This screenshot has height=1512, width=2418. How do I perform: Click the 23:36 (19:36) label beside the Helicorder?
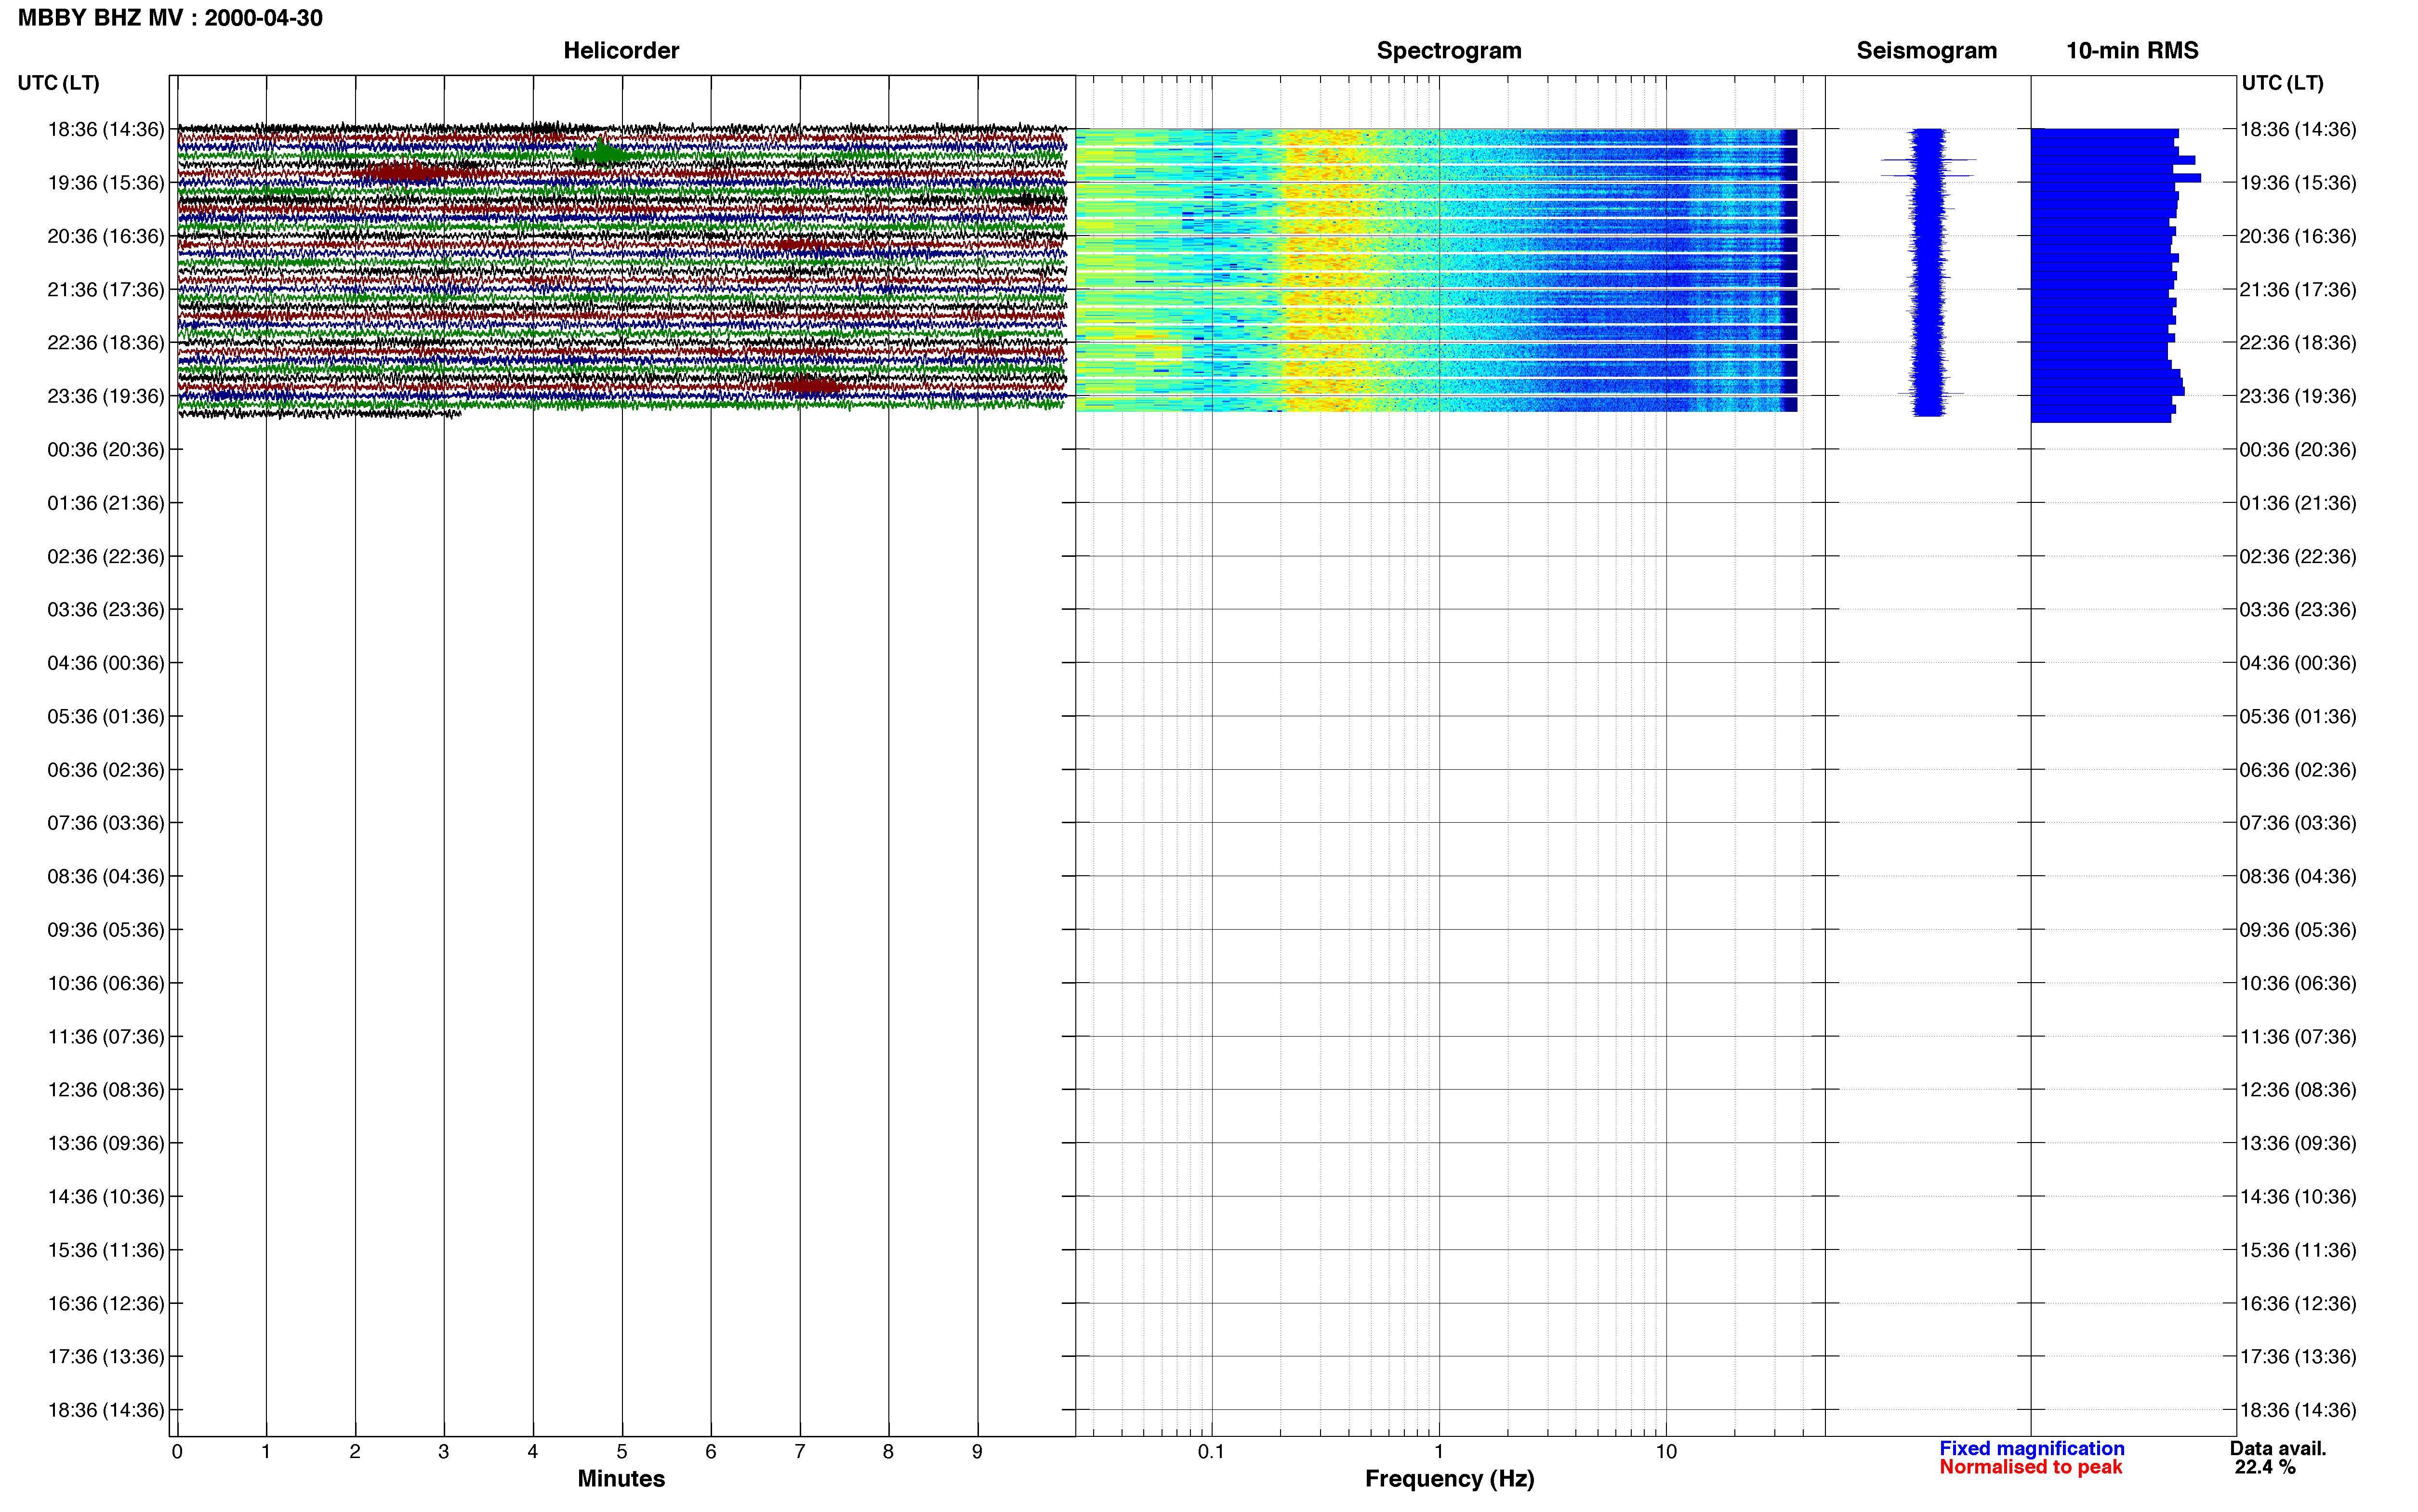106,396
